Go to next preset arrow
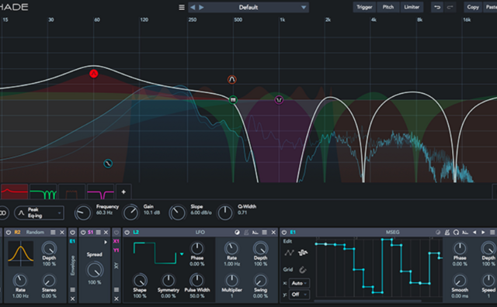The height and width of the screenshot is (307, 497). click(x=202, y=7)
